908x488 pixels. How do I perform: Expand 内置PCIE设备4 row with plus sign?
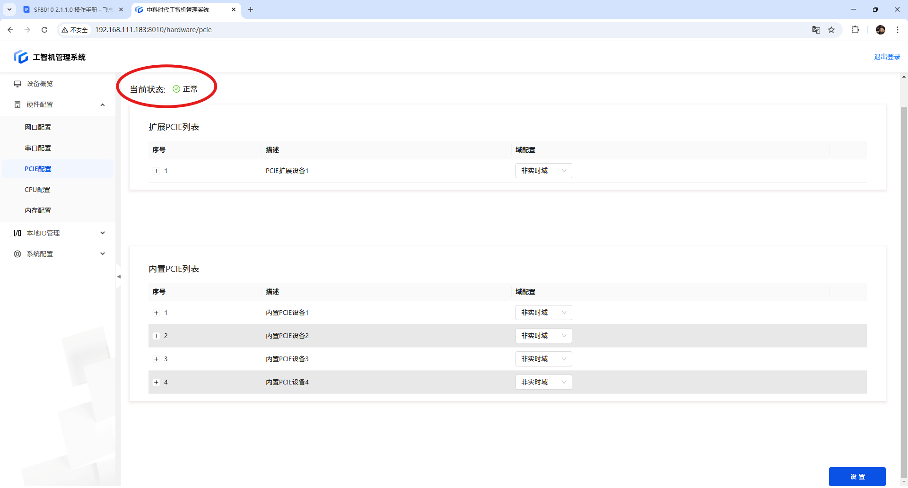[157, 383]
